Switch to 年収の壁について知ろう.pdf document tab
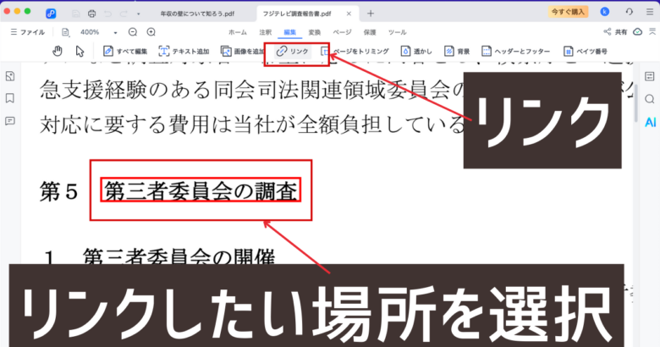Screen dimensions: 660x347 point(196,14)
